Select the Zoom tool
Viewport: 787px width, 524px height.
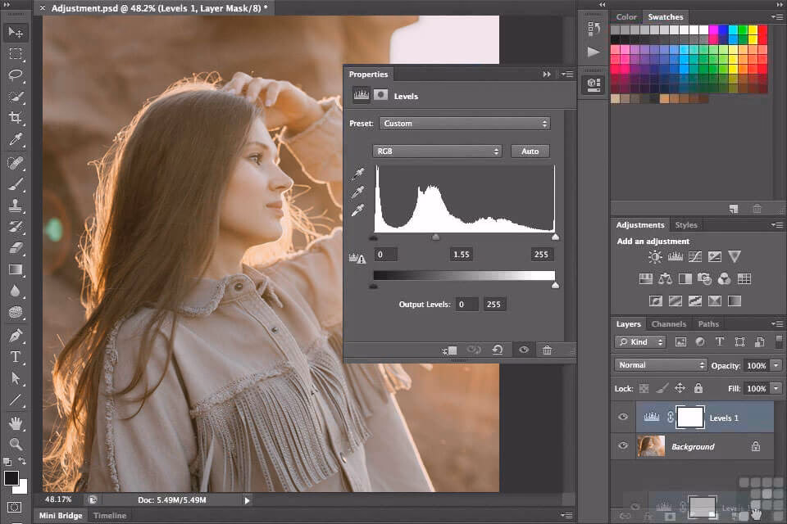pyautogui.click(x=15, y=444)
